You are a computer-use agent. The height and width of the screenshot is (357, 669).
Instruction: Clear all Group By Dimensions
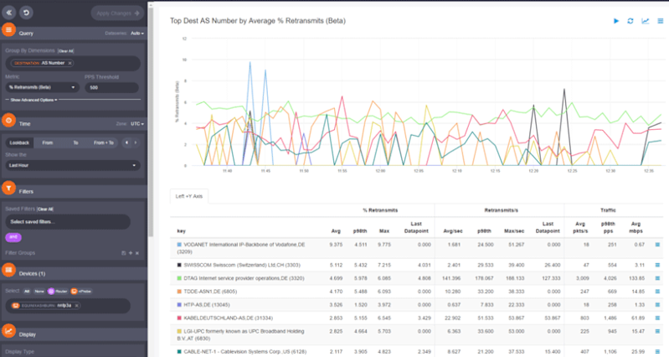(65, 51)
